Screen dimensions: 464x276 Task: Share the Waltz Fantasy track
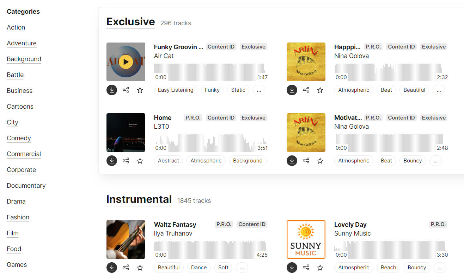[x=126, y=268]
